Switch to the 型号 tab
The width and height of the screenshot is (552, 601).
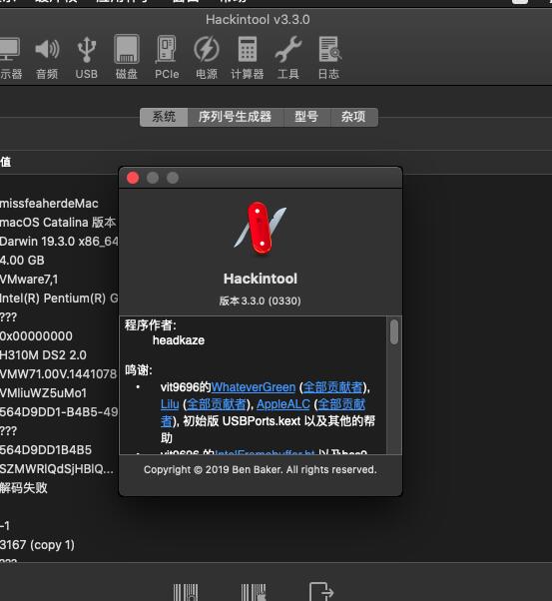306,117
